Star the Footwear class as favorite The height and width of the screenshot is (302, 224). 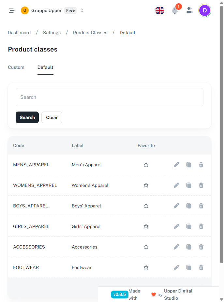pyautogui.click(x=146, y=267)
